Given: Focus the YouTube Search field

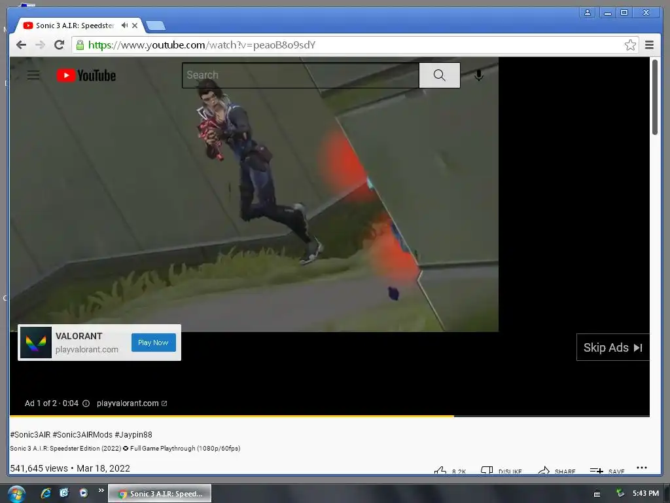Looking at the screenshot, I should coord(300,75).
